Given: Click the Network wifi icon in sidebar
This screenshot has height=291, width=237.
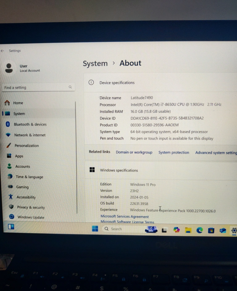Looking at the screenshot, I should (x=8, y=135).
